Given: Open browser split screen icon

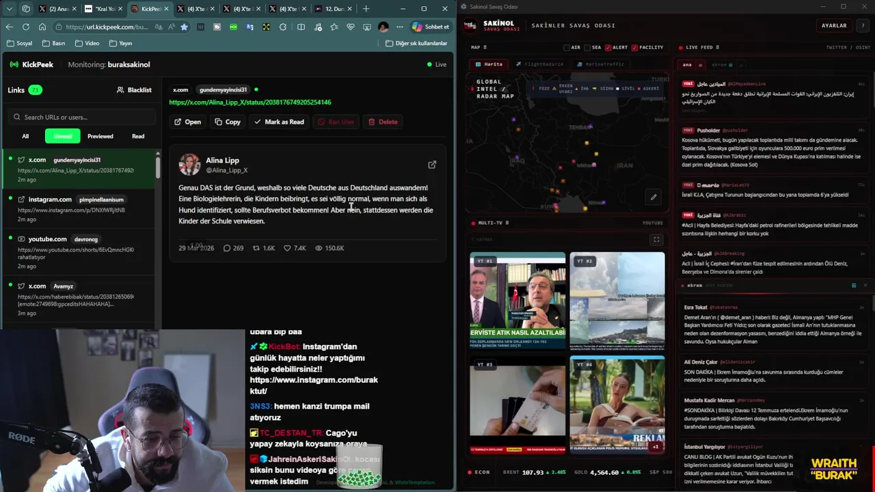Looking at the screenshot, I should pyautogui.click(x=301, y=27).
